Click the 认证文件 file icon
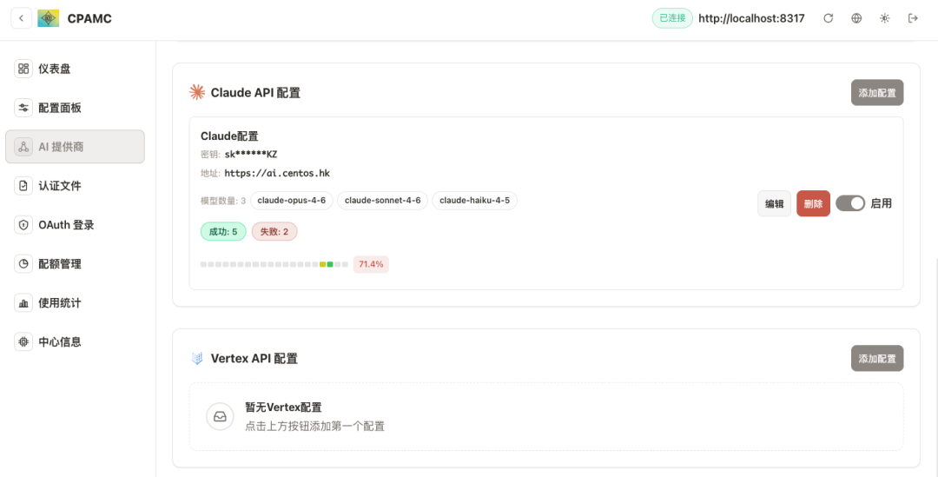Viewport: 938px width, 477px height. 23,186
